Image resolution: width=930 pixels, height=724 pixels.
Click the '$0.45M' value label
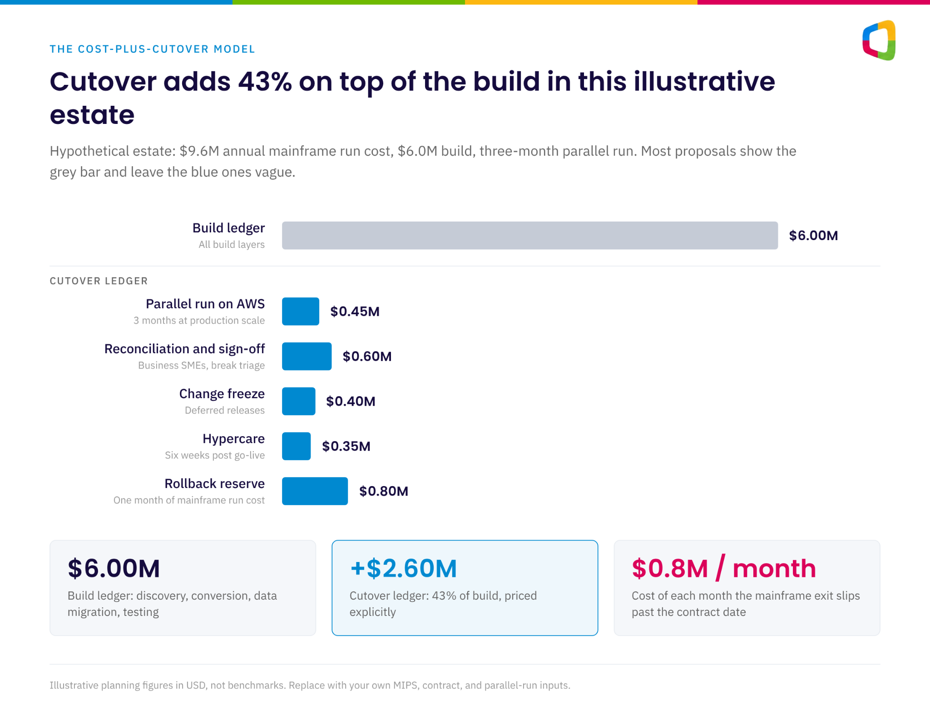coord(355,311)
